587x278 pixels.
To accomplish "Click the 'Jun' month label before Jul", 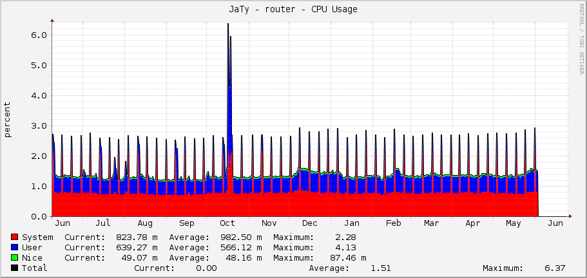I will pyautogui.click(x=62, y=223).
